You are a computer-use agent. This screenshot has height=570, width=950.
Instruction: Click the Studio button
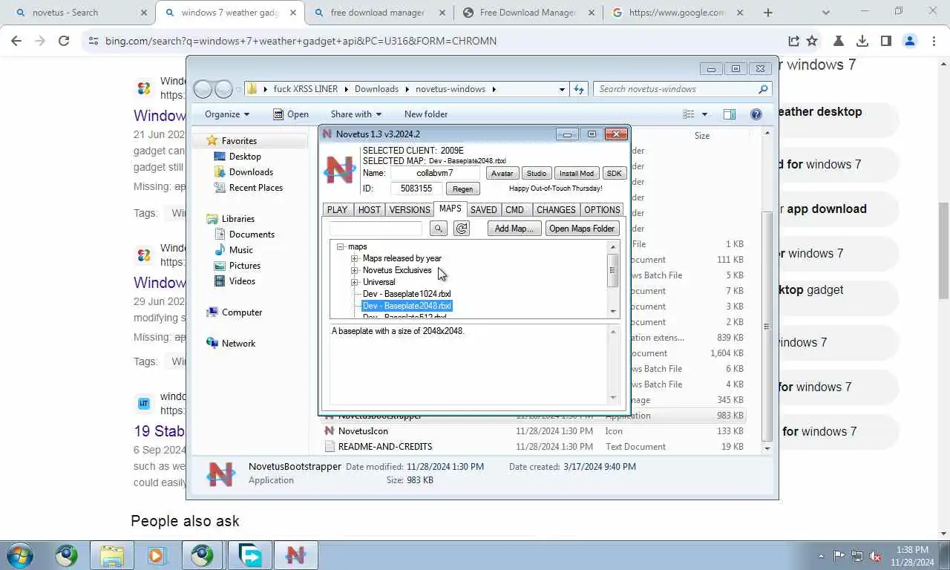(x=536, y=173)
